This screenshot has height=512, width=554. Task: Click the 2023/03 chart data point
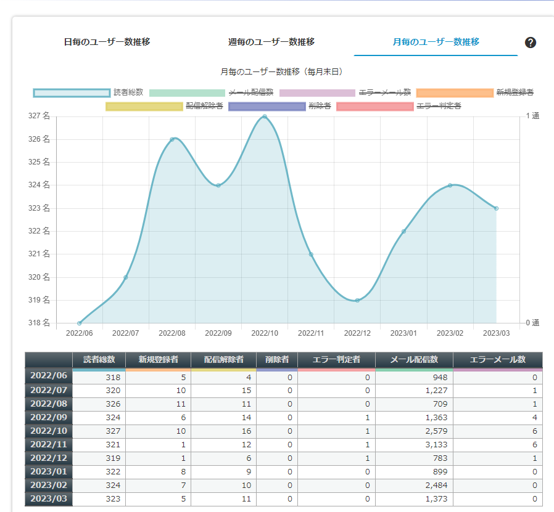(497, 208)
